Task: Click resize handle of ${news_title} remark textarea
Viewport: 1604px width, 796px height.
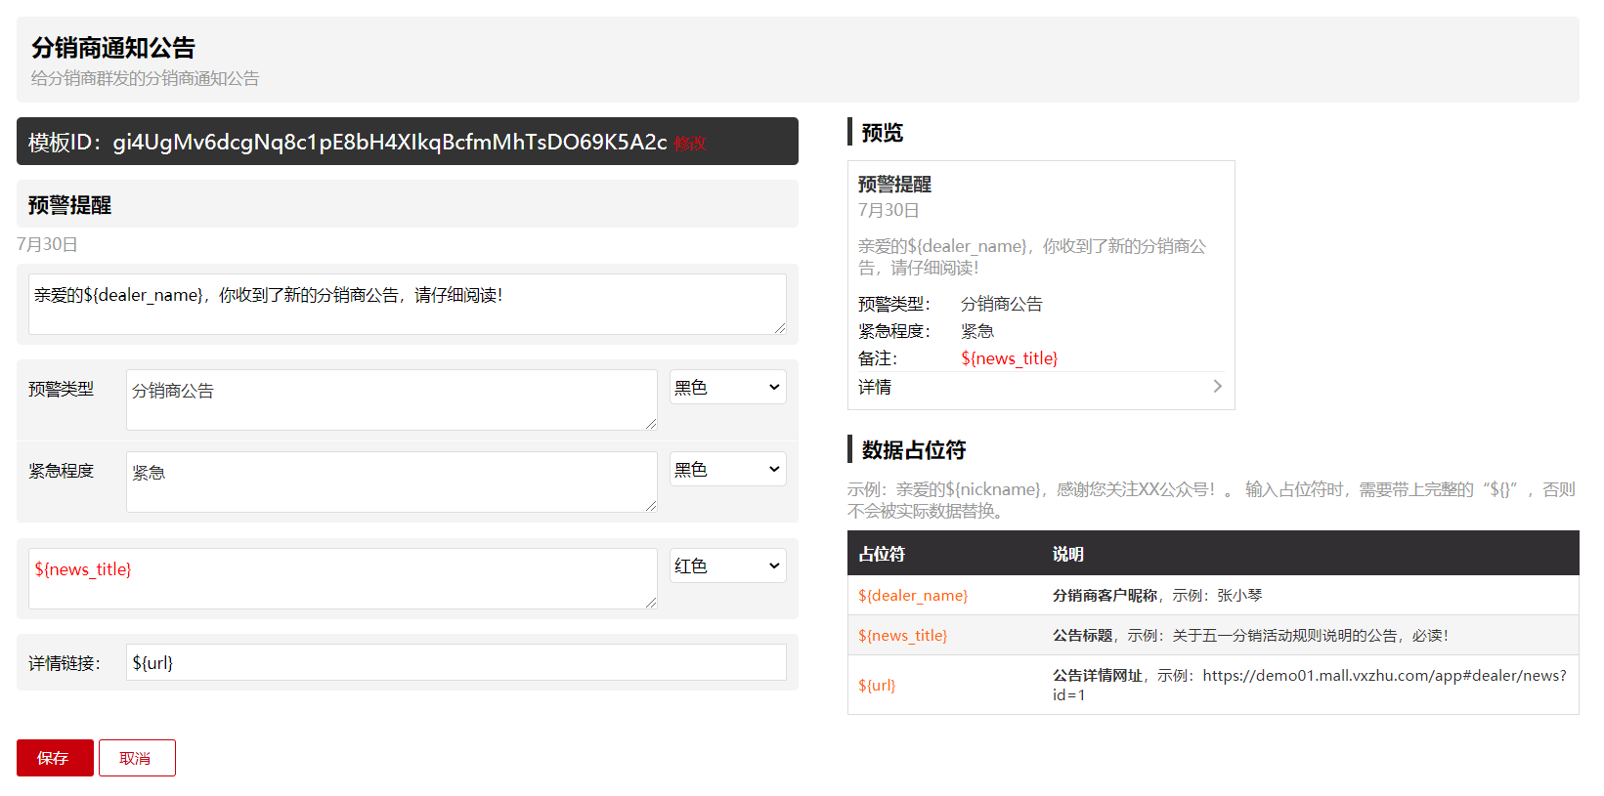Action: [x=651, y=603]
